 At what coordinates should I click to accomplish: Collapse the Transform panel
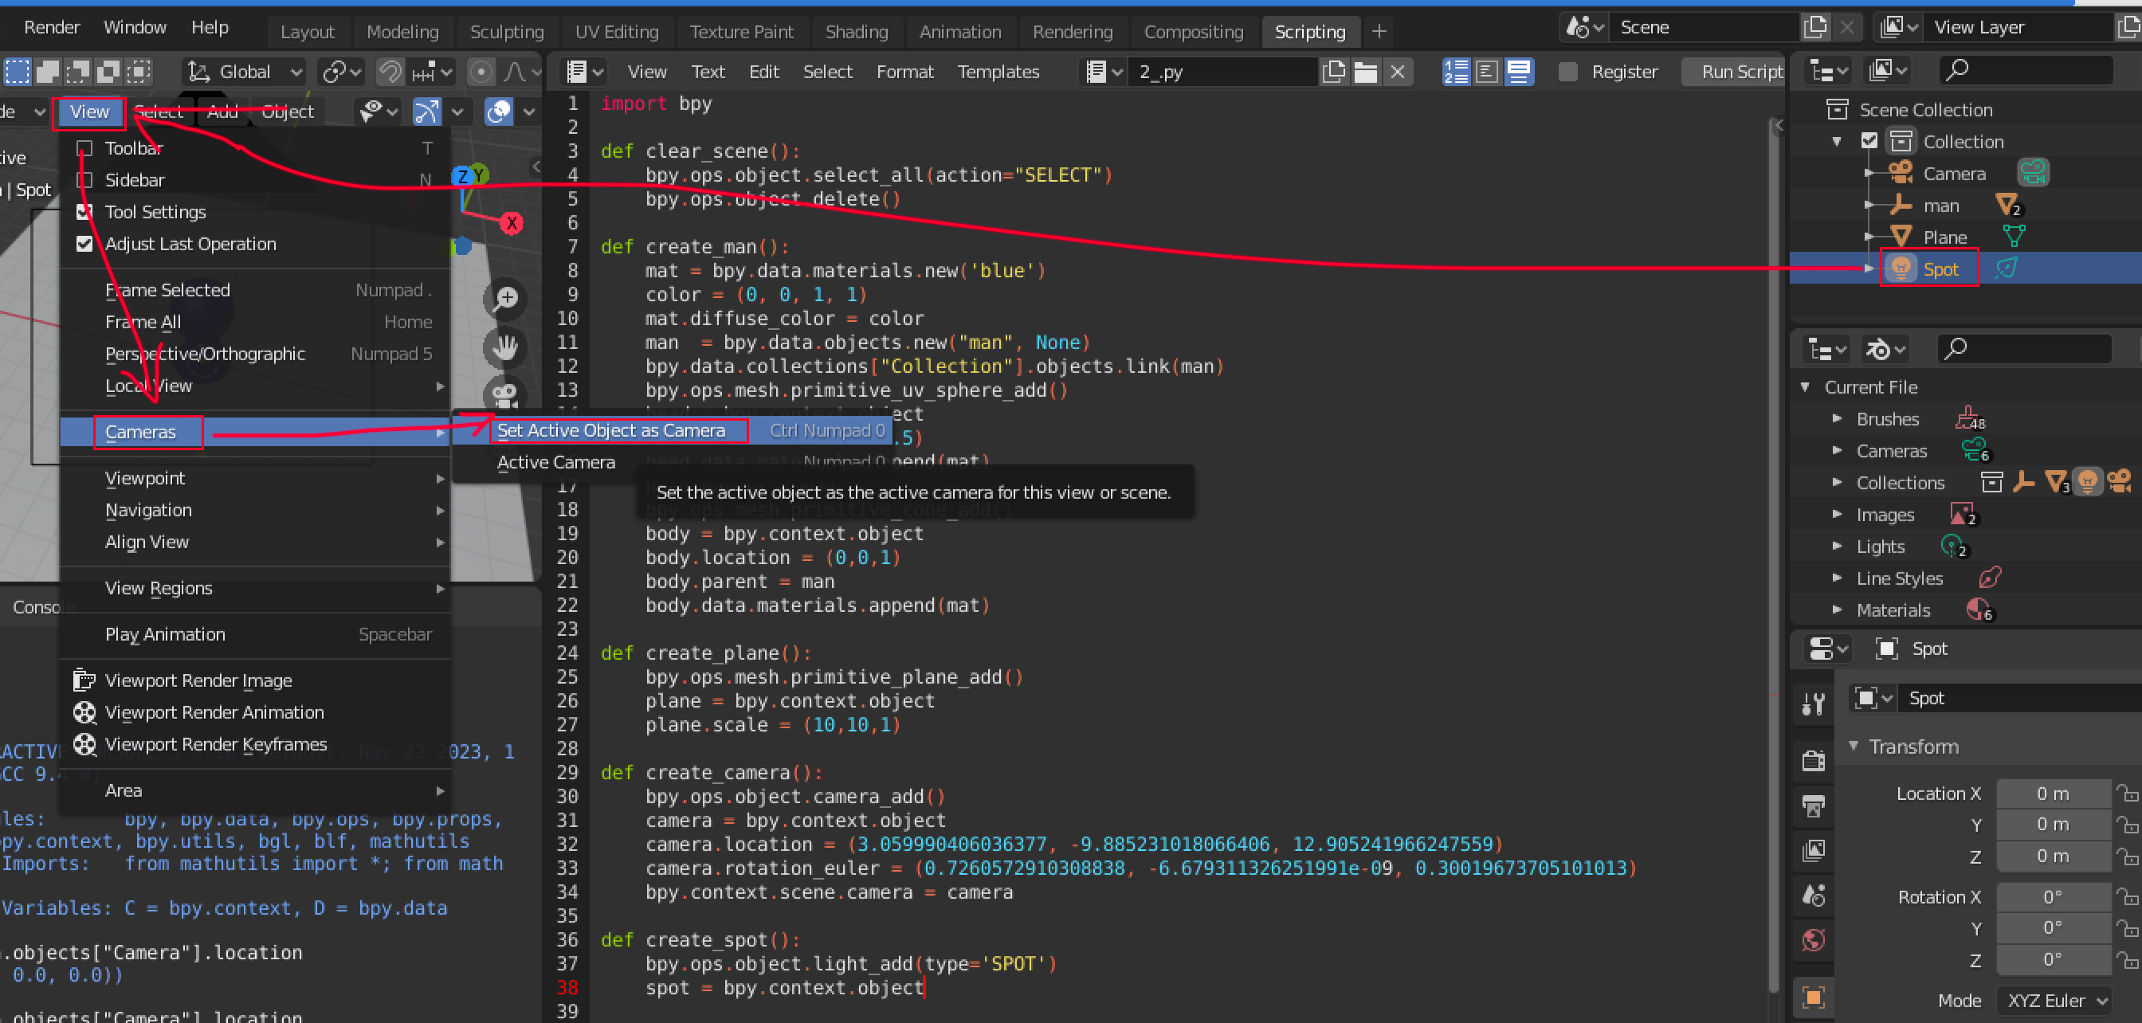click(1854, 747)
